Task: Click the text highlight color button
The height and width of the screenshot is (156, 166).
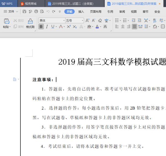Action: [89, 27]
